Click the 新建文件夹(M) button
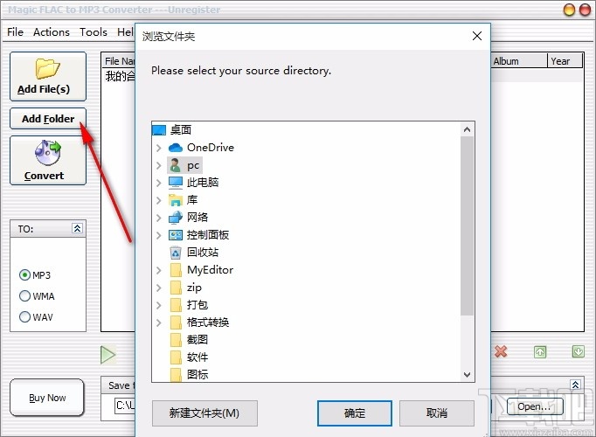This screenshot has height=437, width=596. pyautogui.click(x=204, y=413)
